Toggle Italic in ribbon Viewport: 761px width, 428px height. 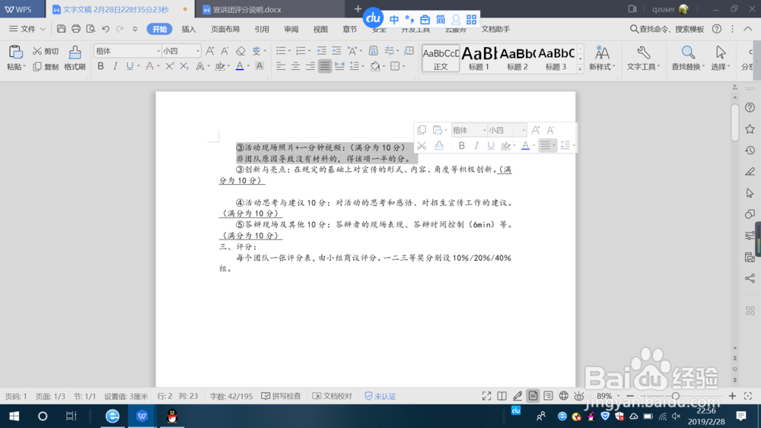(115, 66)
